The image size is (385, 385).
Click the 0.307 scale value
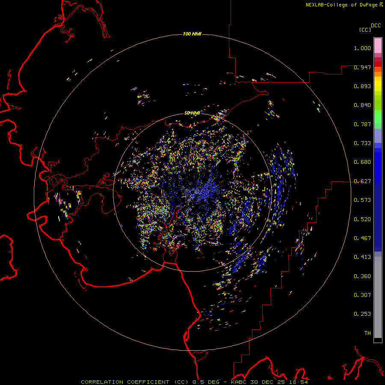click(362, 295)
